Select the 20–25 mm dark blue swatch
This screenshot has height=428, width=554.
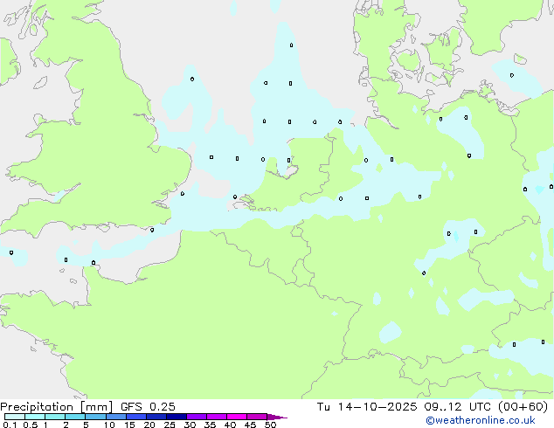coord(156,417)
